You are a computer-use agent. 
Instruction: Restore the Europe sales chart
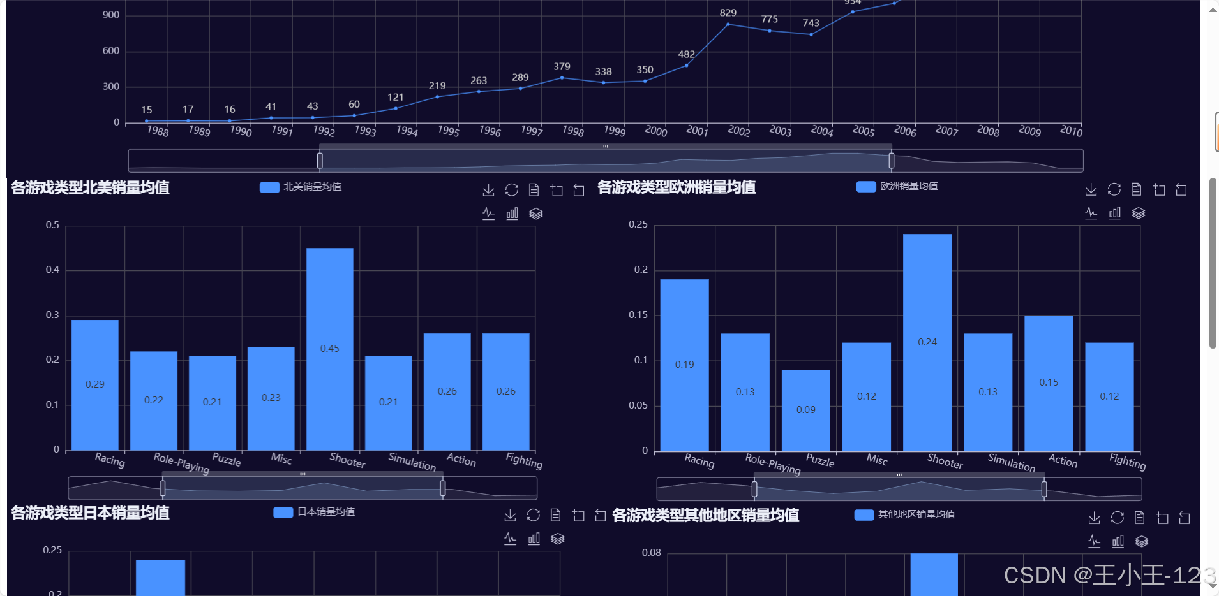click(1114, 189)
